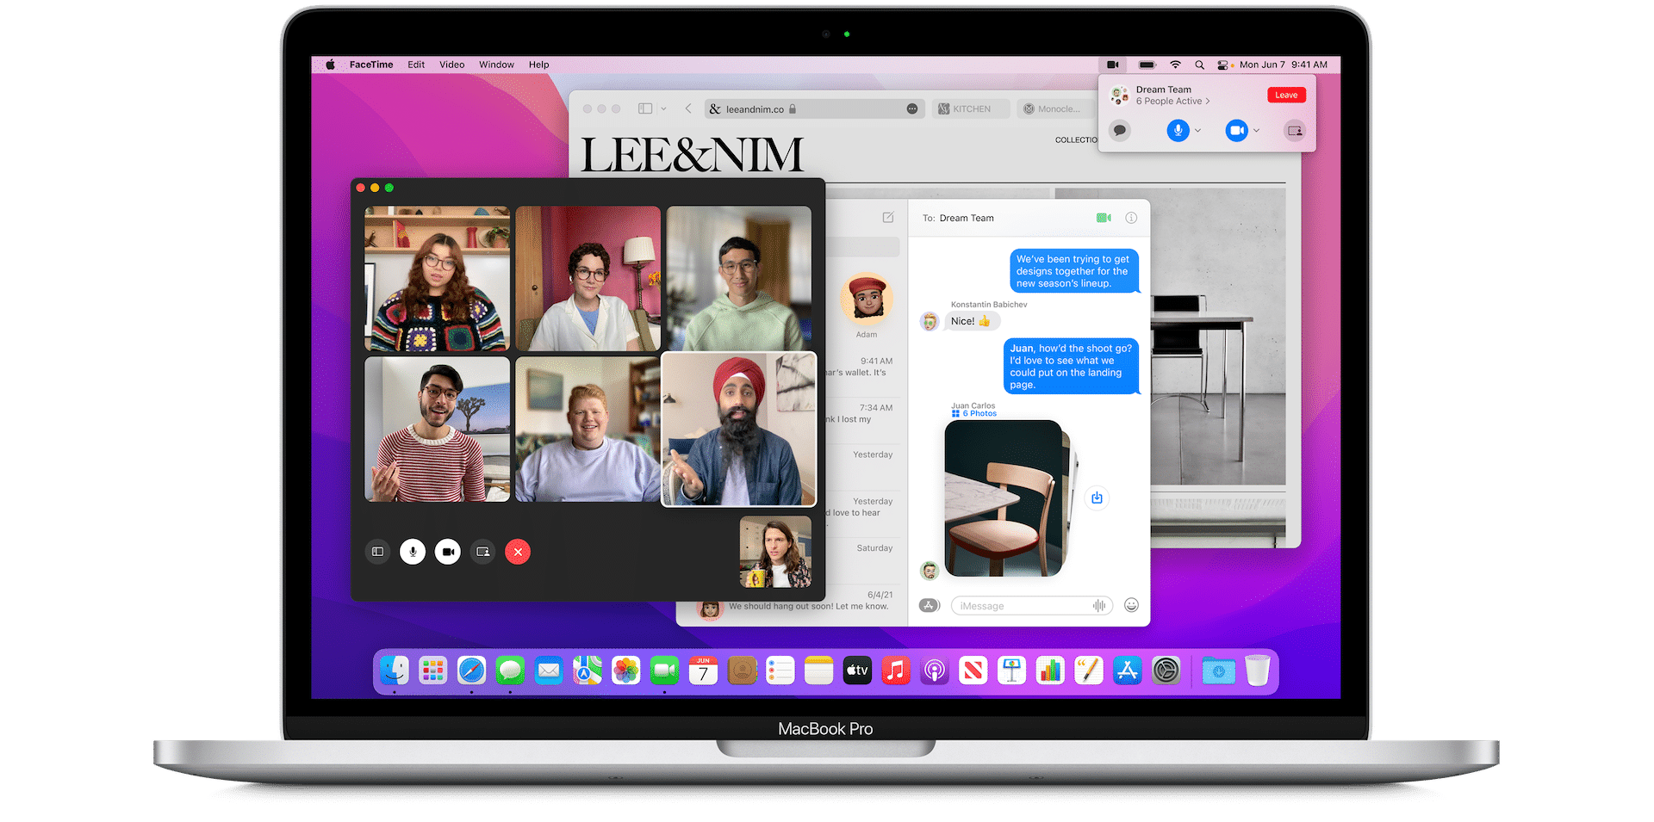Open the Apple menu
Image resolution: width=1654 pixels, height=822 pixels.
point(330,65)
